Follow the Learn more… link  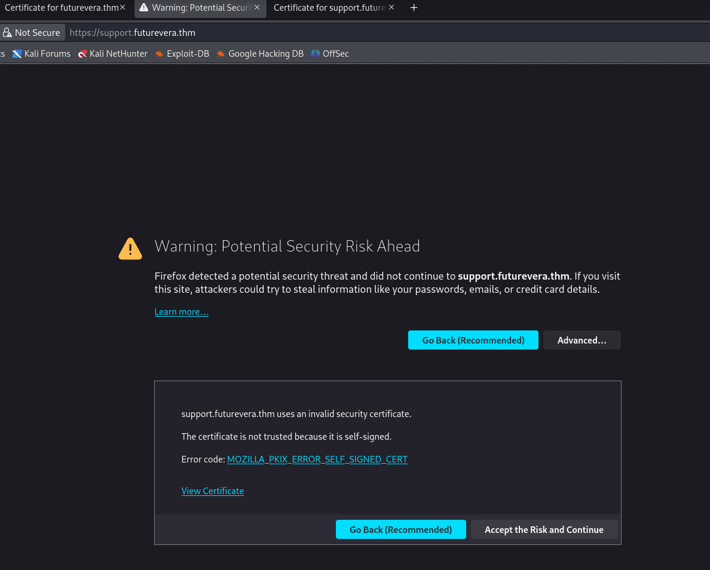(x=181, y=312)
